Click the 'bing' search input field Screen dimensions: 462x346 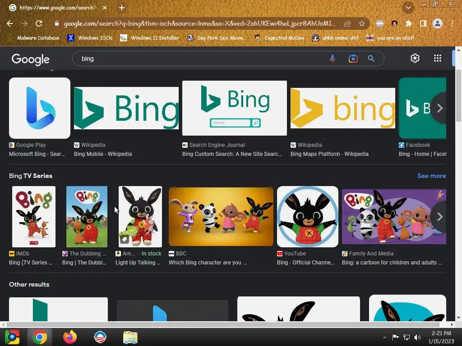point(200,59)
